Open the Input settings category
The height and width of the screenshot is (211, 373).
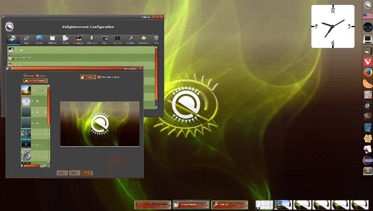pos(105,39)
